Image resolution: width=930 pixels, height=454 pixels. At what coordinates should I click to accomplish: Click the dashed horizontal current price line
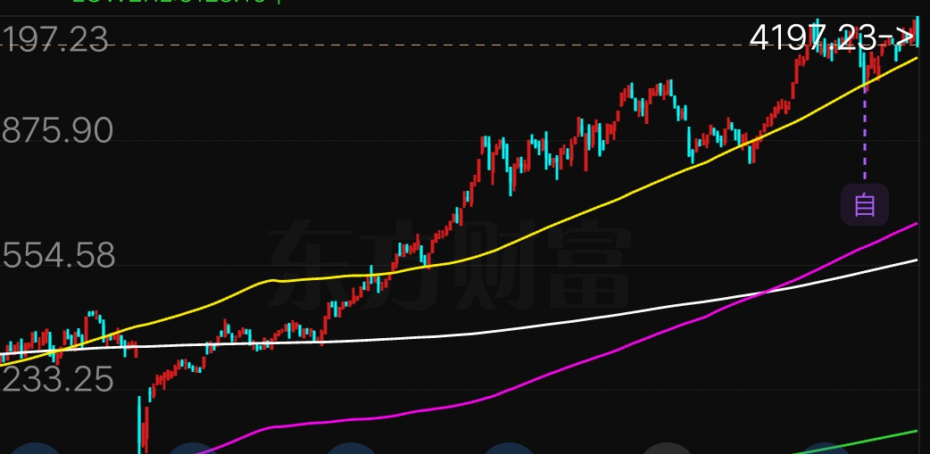click(446, 45)
